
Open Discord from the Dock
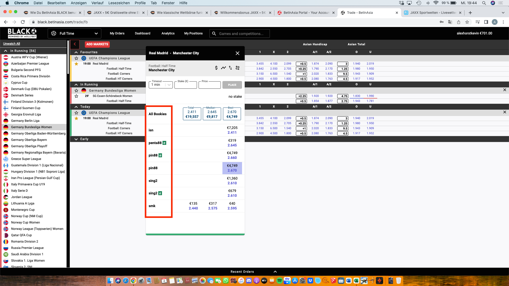click(x=249, y=280)
